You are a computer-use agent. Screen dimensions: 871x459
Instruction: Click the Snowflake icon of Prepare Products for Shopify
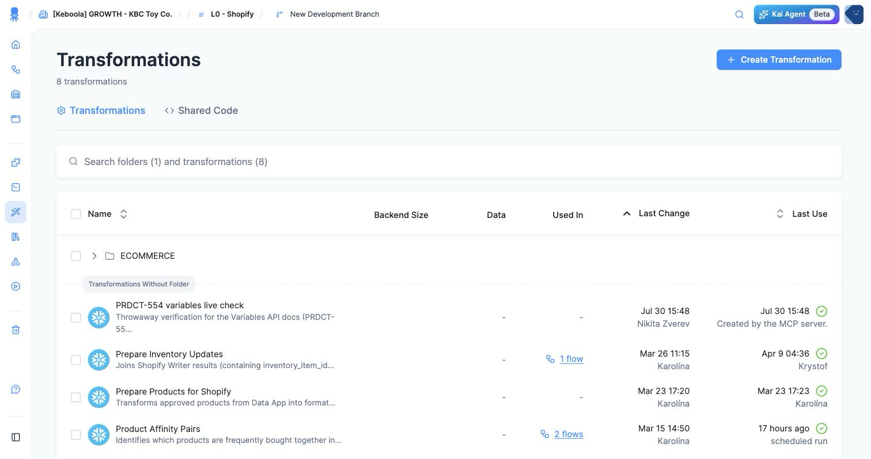[99, 397]
